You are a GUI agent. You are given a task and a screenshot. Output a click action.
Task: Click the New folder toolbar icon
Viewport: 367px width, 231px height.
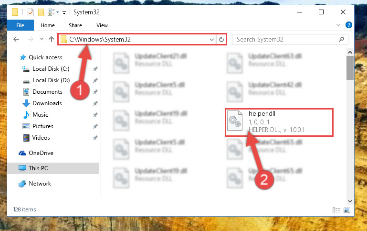pos(41,12)
